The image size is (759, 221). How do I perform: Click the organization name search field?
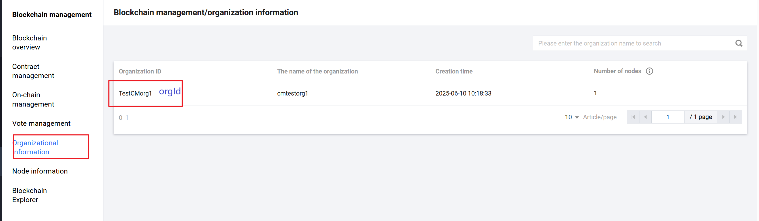619,43
